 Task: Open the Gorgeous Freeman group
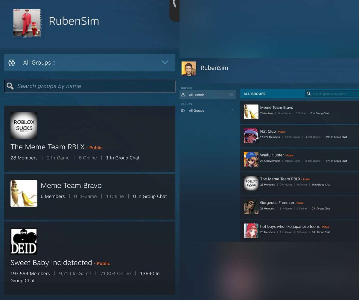[277, 203]
